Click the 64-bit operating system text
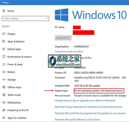Viewport: 129px width, 122px height. 99,91
